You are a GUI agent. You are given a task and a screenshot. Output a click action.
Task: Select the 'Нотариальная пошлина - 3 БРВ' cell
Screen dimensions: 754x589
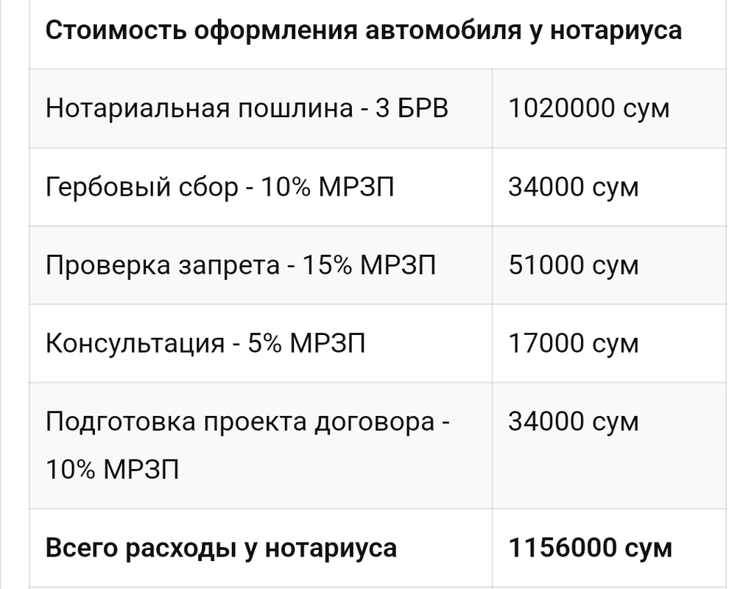tap(247, 109)
